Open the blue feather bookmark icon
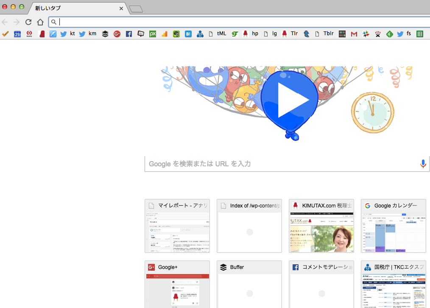Image resolution: width=430 pixels, height=308 pixels. tap(53, 34)
